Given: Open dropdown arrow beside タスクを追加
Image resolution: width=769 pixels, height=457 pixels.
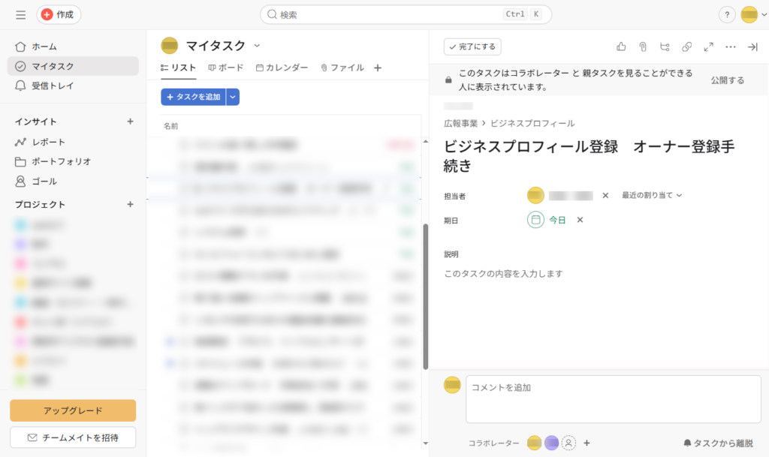Looking at the screenshot, I should pyautogui.click(x=233, y=97).
